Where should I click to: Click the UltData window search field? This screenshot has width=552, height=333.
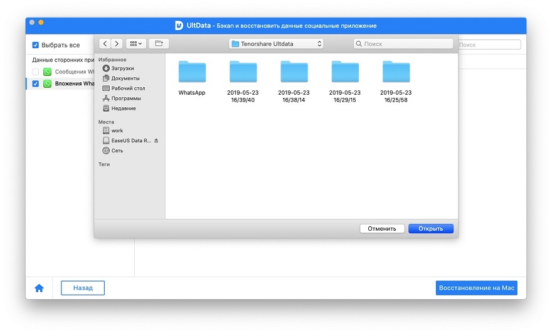(x=489, y=45)
